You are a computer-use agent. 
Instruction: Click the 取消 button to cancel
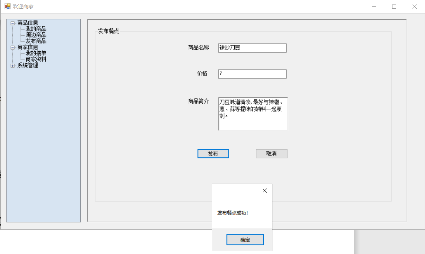[271, 154]
